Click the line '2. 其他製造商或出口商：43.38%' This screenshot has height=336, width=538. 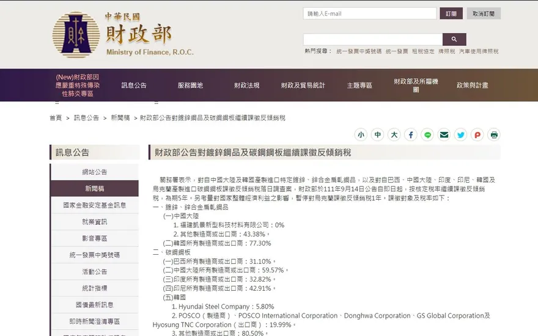pyautogui.click(x=222, y=234)
